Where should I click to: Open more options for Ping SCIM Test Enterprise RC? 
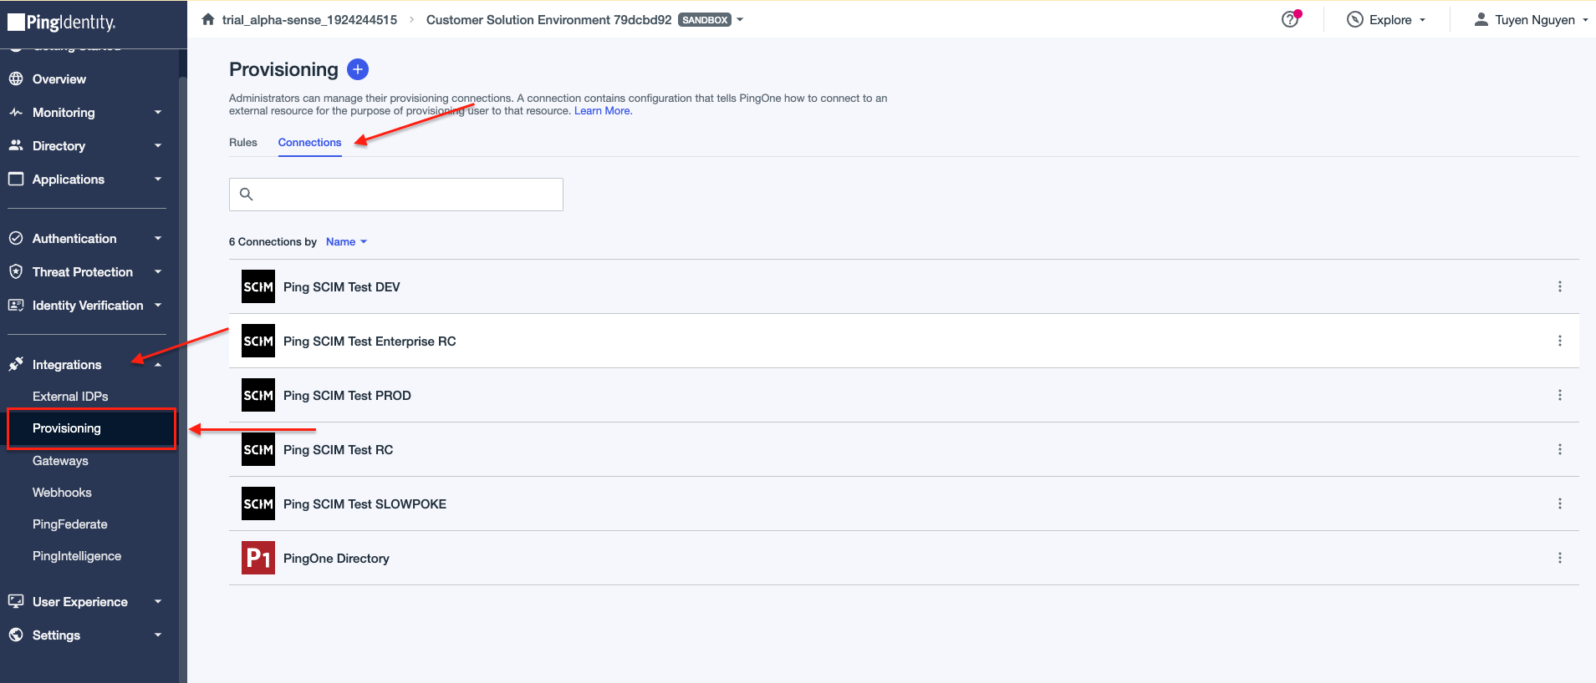tap(1560, 341)
